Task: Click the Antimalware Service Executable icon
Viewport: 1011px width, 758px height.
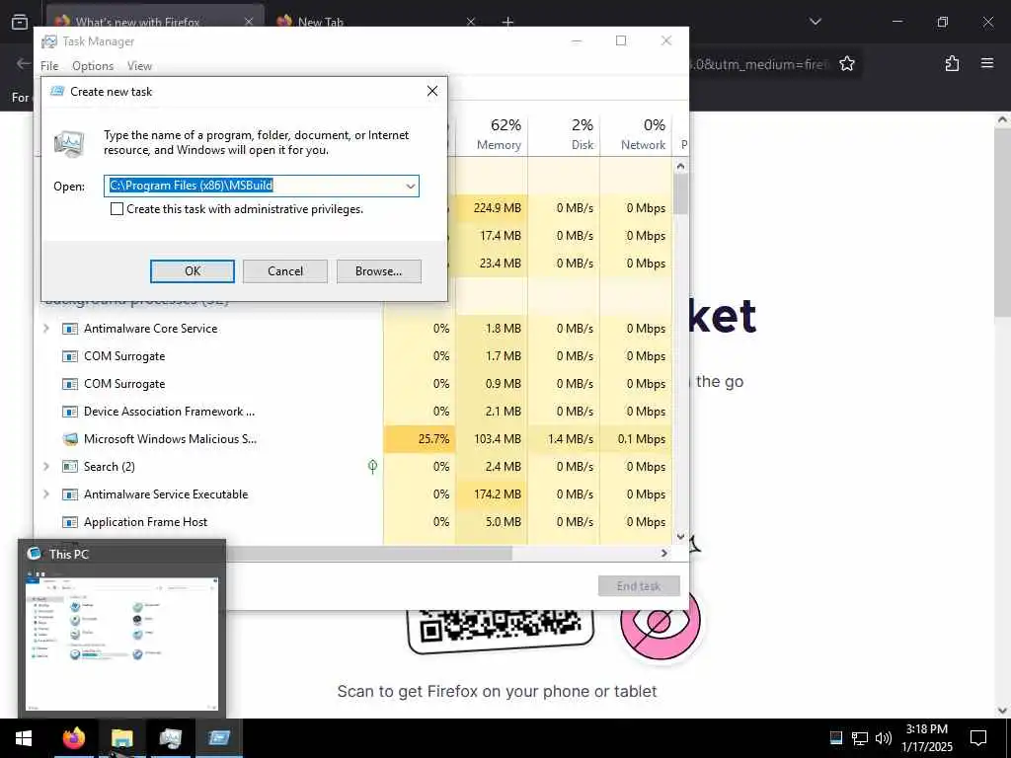Action: coord(70,494)
